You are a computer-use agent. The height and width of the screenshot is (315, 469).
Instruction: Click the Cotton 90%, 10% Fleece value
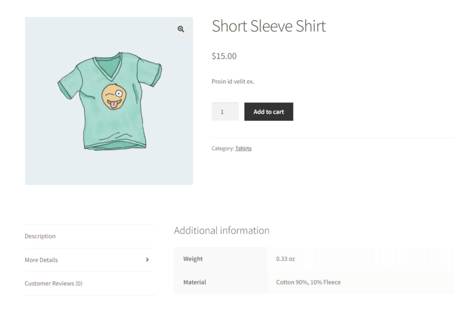click(308, 282)
